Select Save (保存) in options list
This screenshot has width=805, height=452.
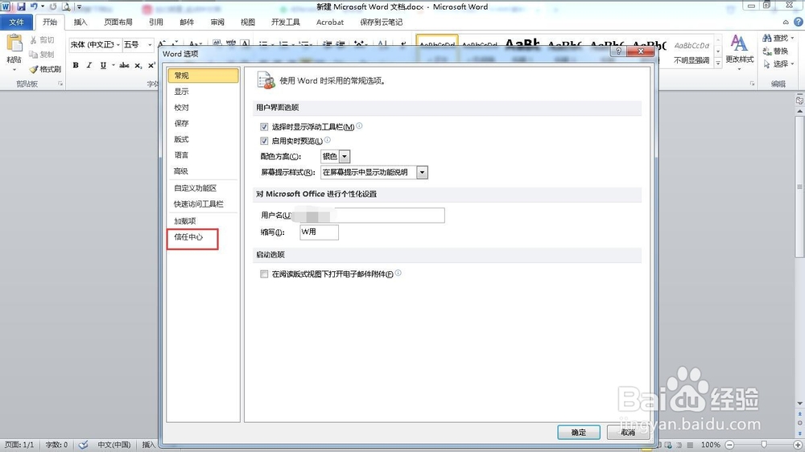tap(204, 123)
